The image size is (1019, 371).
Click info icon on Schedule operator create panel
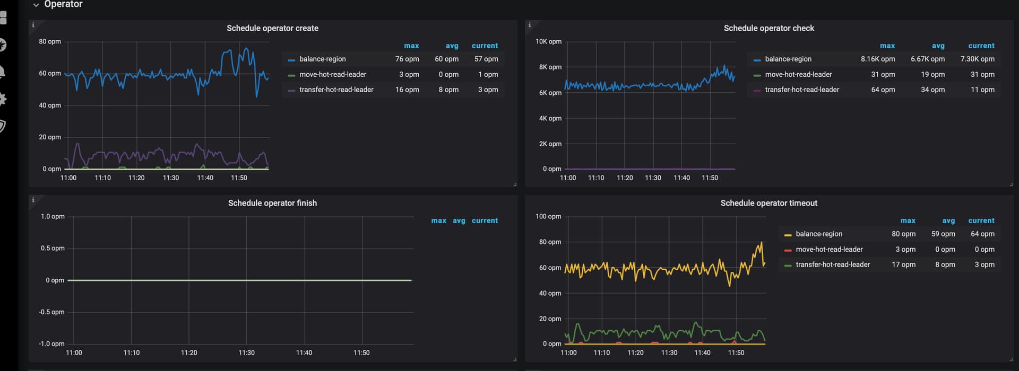point(33,25)
